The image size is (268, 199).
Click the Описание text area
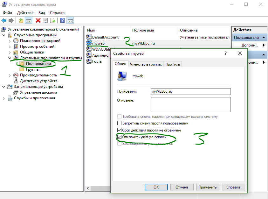click(x=190, y=104)
